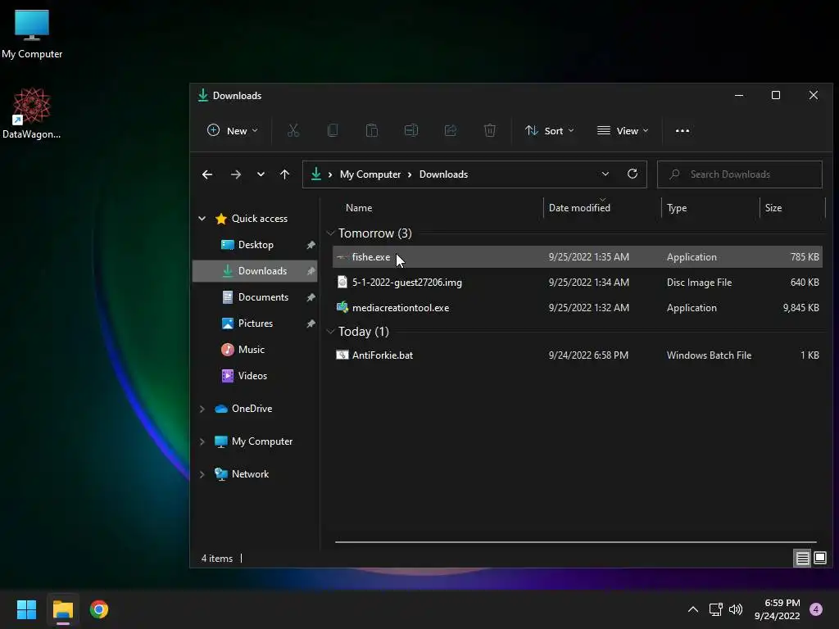839x629 pixels.
Task: Click the Search Downloads field
Action: point(740,174)
